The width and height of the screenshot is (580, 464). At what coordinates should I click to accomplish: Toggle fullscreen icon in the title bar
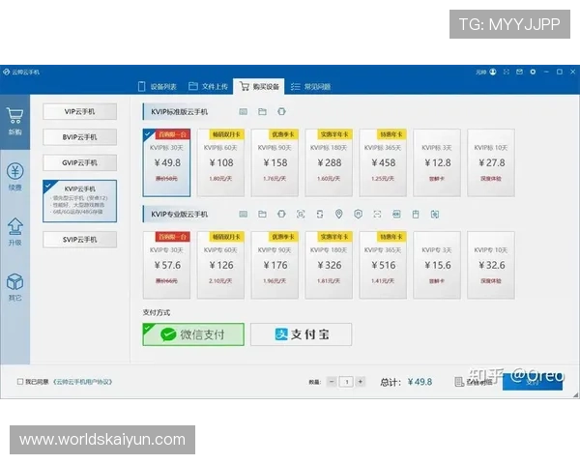[x=507, y=72]
